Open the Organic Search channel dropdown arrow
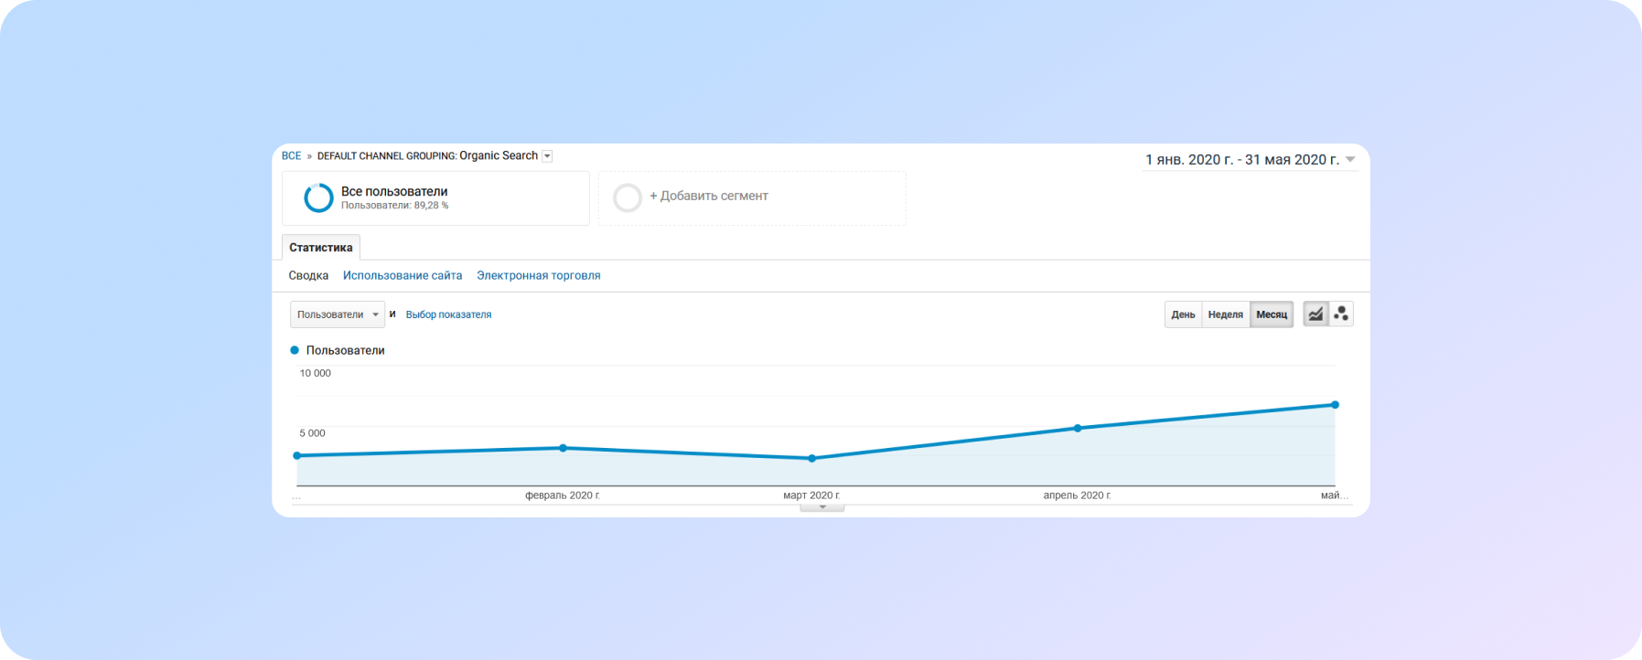Image resolution: width=1642 pixels, height=660 pixels. click(547, 156)
